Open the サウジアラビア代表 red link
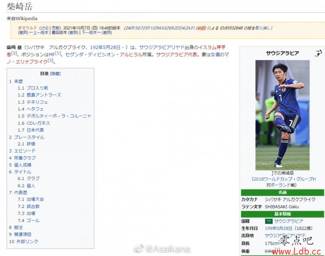This screenshot has width=325, height=256. 177,55
